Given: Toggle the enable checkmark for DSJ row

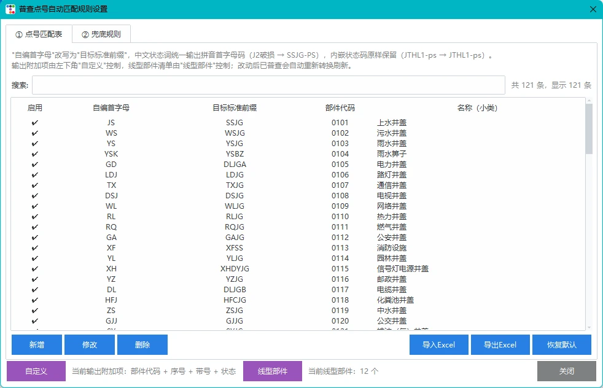Looking at the screenshot, I should [x=34, y=196].
